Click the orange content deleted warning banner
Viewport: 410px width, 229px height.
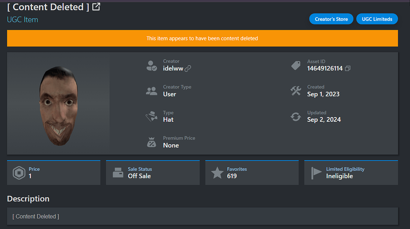[202, 38]
